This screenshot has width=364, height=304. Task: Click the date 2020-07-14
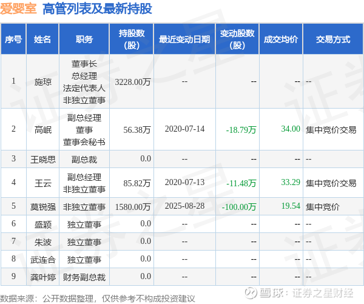[184, 129]
